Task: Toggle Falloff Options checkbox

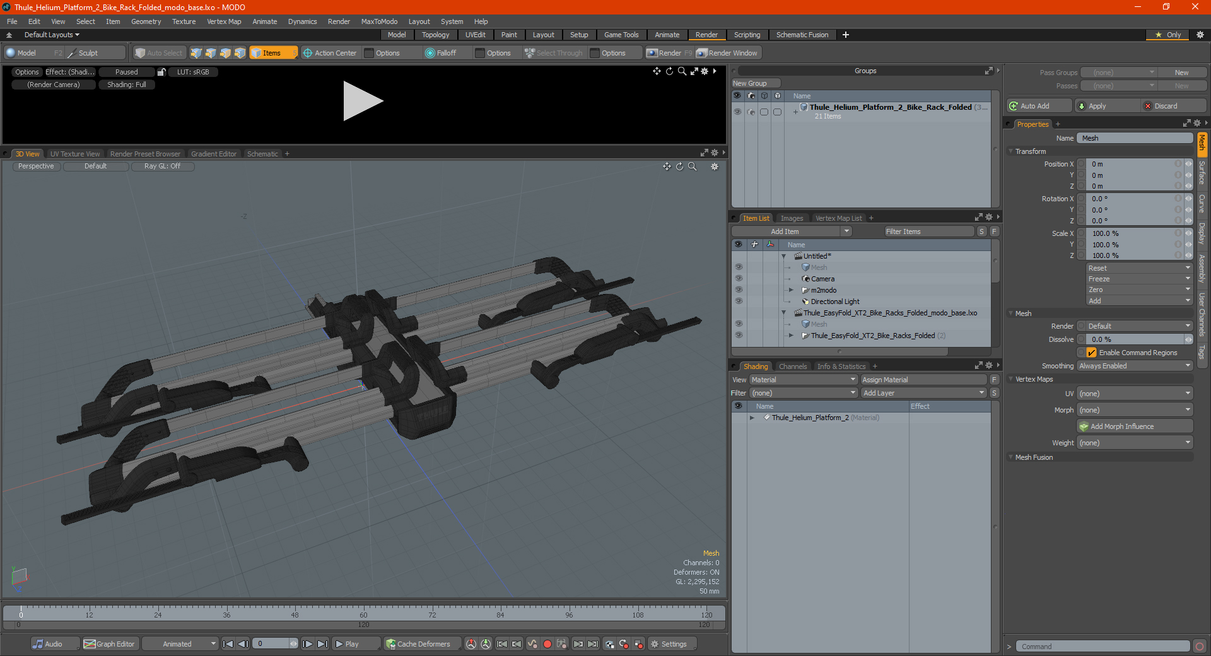Action: point(480,53)
